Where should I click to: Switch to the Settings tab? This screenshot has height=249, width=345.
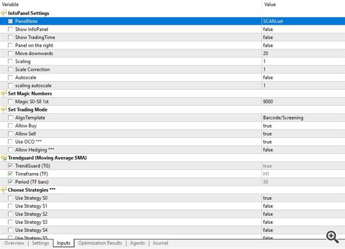click(x=40, y=243)
